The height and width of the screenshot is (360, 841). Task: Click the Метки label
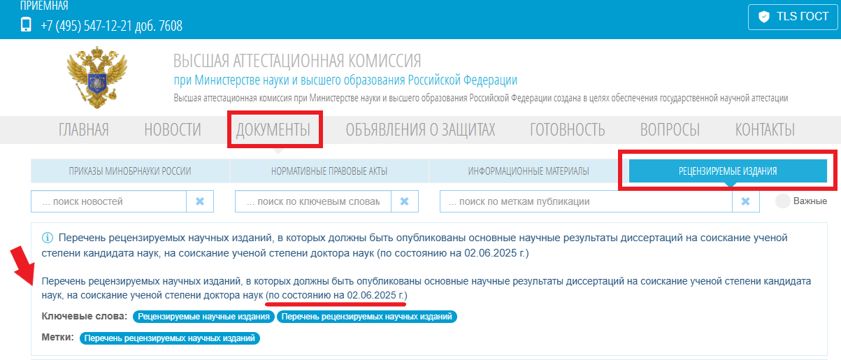pos(58,338)
